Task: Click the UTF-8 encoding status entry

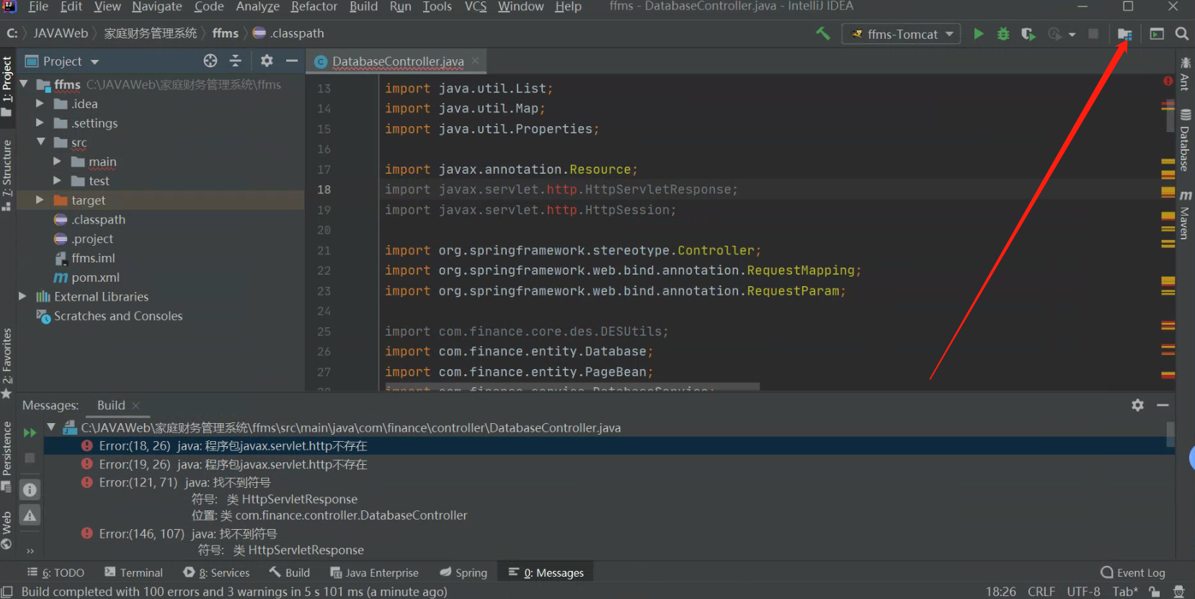Action: pos(1083,591)
